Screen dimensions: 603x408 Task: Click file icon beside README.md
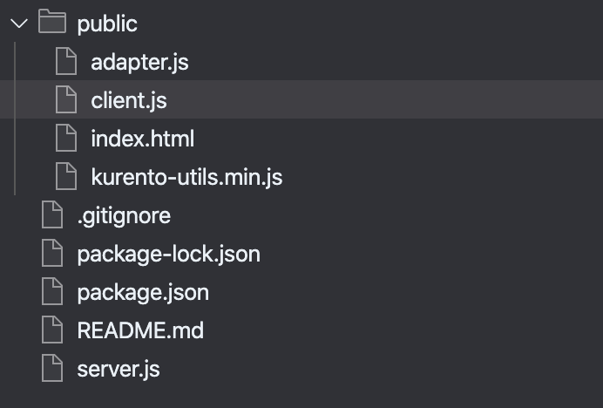point(52,330)
